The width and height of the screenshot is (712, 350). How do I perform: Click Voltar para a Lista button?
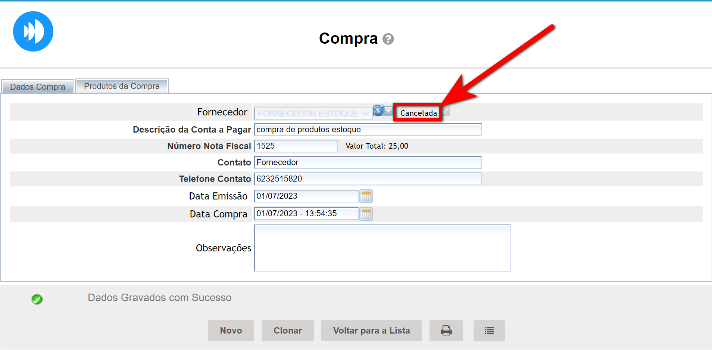click(x=371, y=331)
